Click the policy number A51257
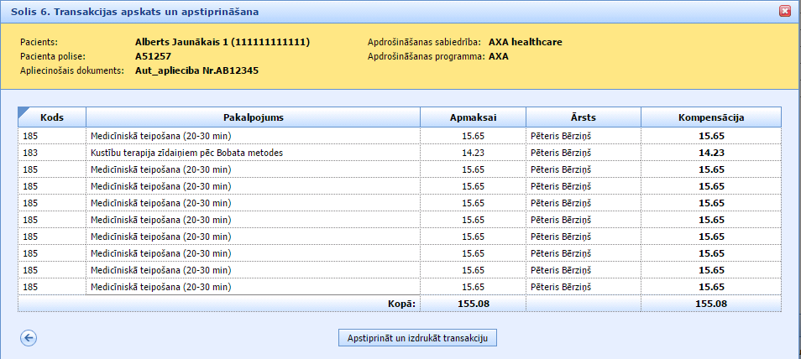This screenshot has width=801, height=359. [153, 56]
